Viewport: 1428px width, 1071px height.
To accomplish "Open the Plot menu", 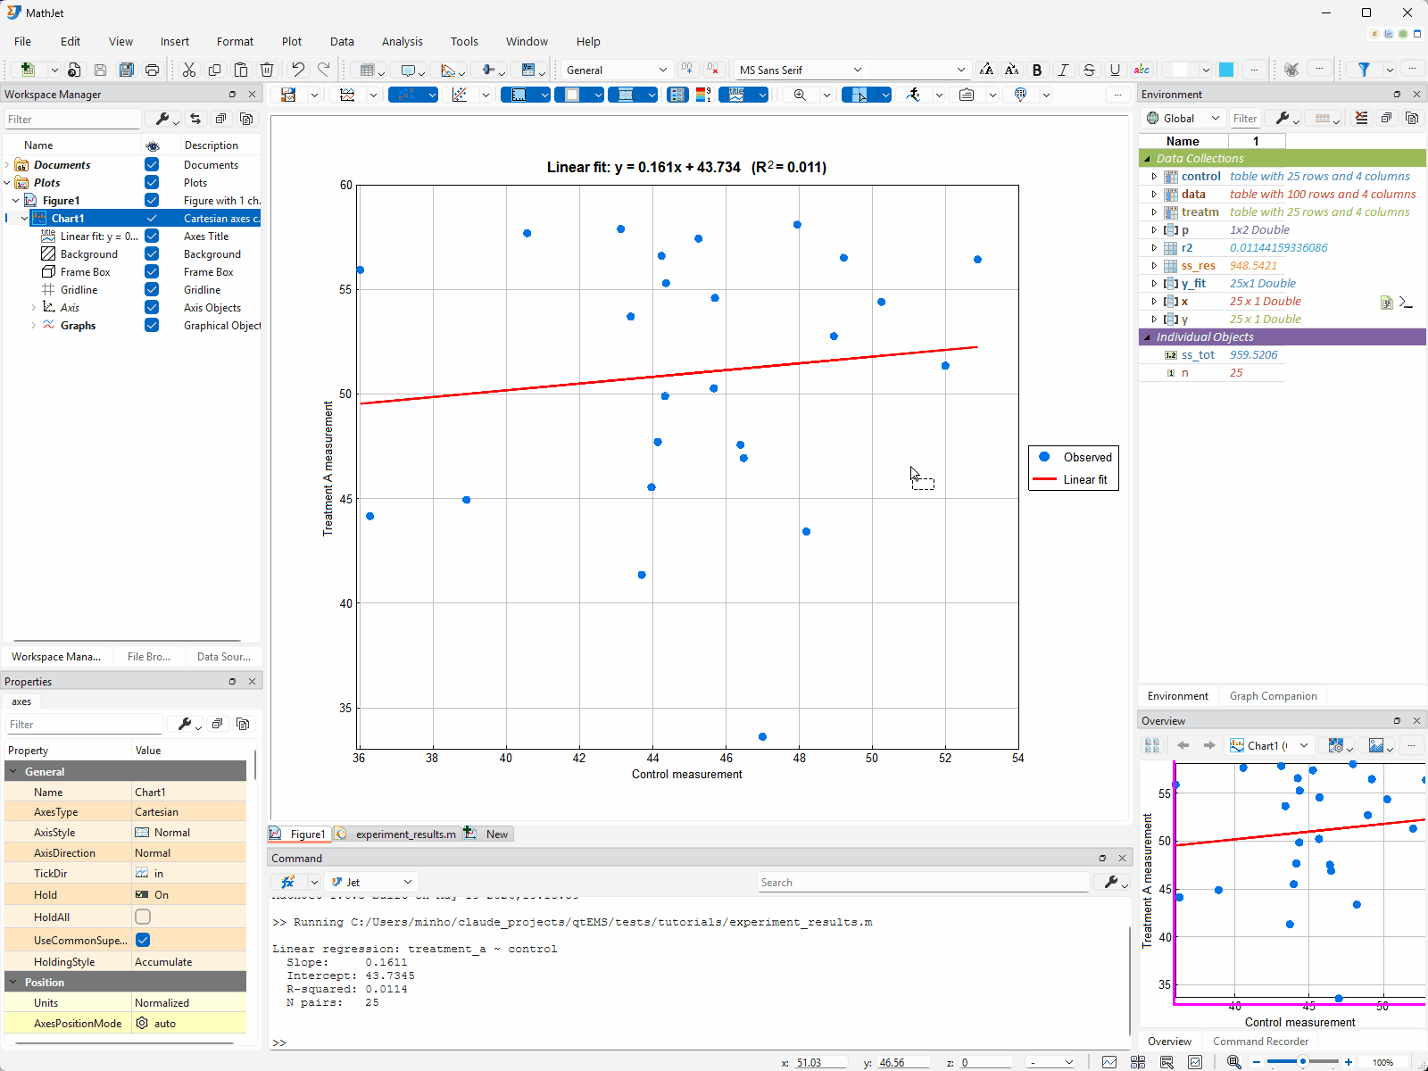I will point(292,41).
